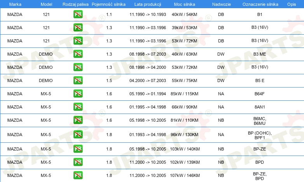Click the fuel icon in the 107kW / 146KM row
Image resolution: width=304 pixels, height=182 pixels.
78,175
